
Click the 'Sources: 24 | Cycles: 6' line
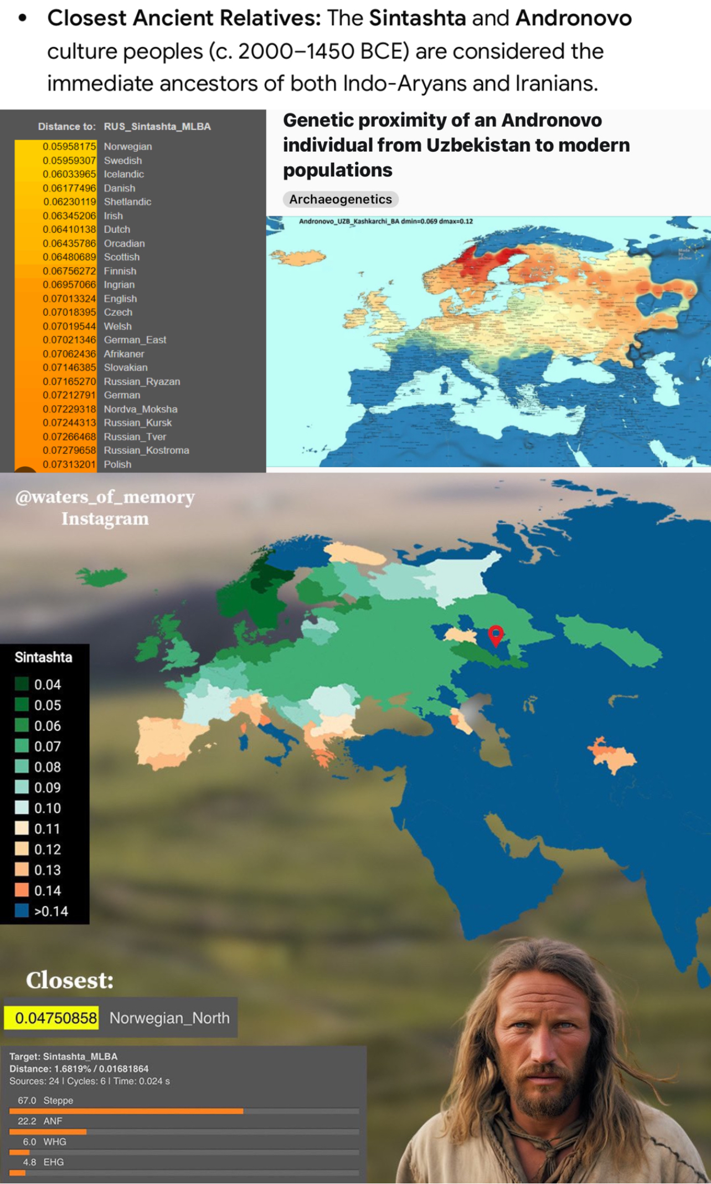point(90,1080)
